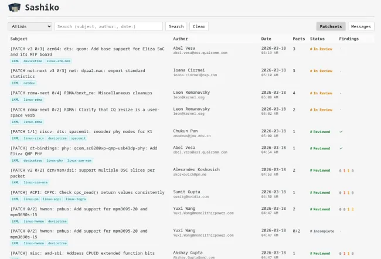Open the amd-sbi CPUID patch
The height and width of the screenshot is (259, 381).
pos(82,253)
